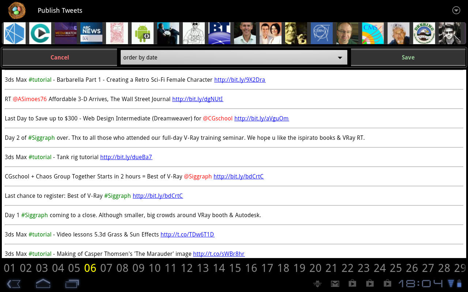Go to page 24
This screenshot has width=468, height=292.
click(x=380, y=268)
